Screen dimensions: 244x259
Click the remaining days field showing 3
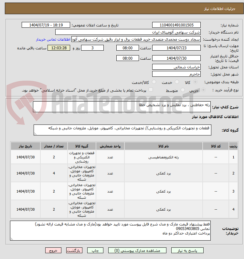pyautogui.click(x=92, y=48)
